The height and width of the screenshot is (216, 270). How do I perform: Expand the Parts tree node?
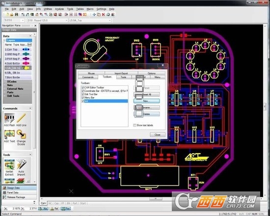point(4,92)
